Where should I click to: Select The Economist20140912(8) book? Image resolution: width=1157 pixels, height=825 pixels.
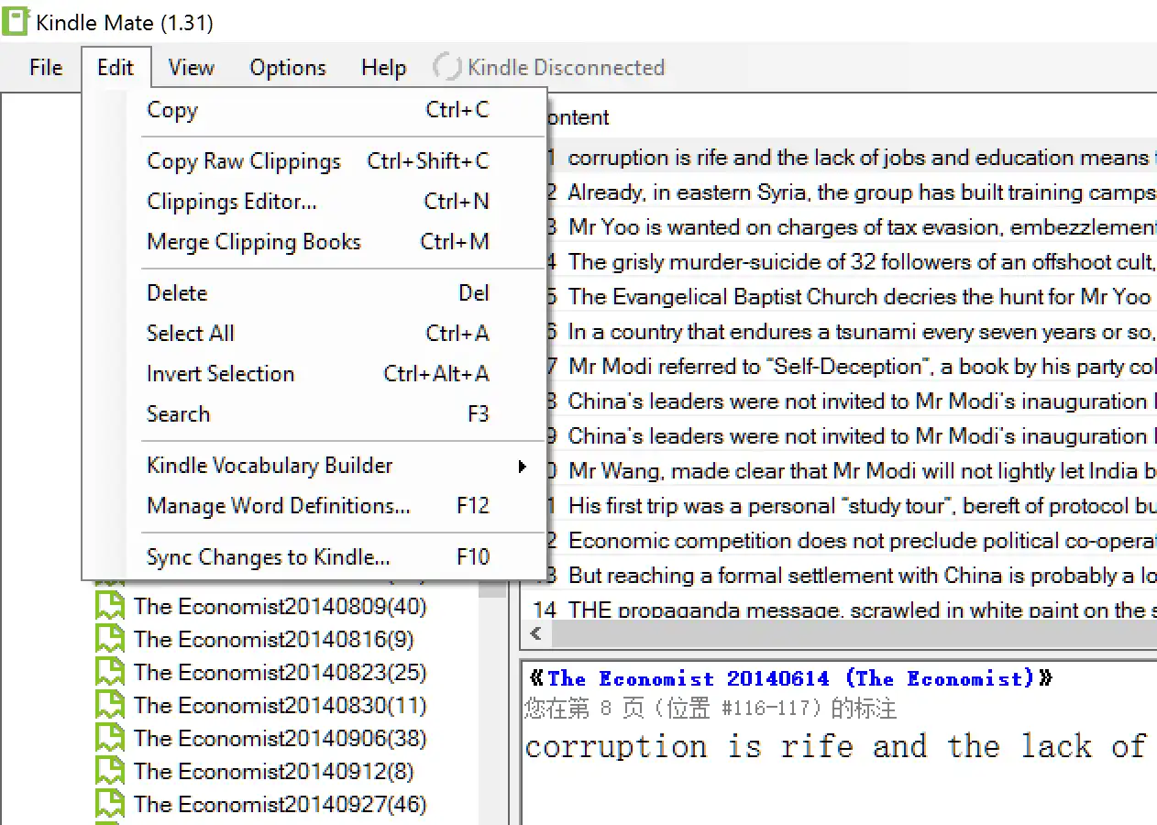(x=273, y=772)
